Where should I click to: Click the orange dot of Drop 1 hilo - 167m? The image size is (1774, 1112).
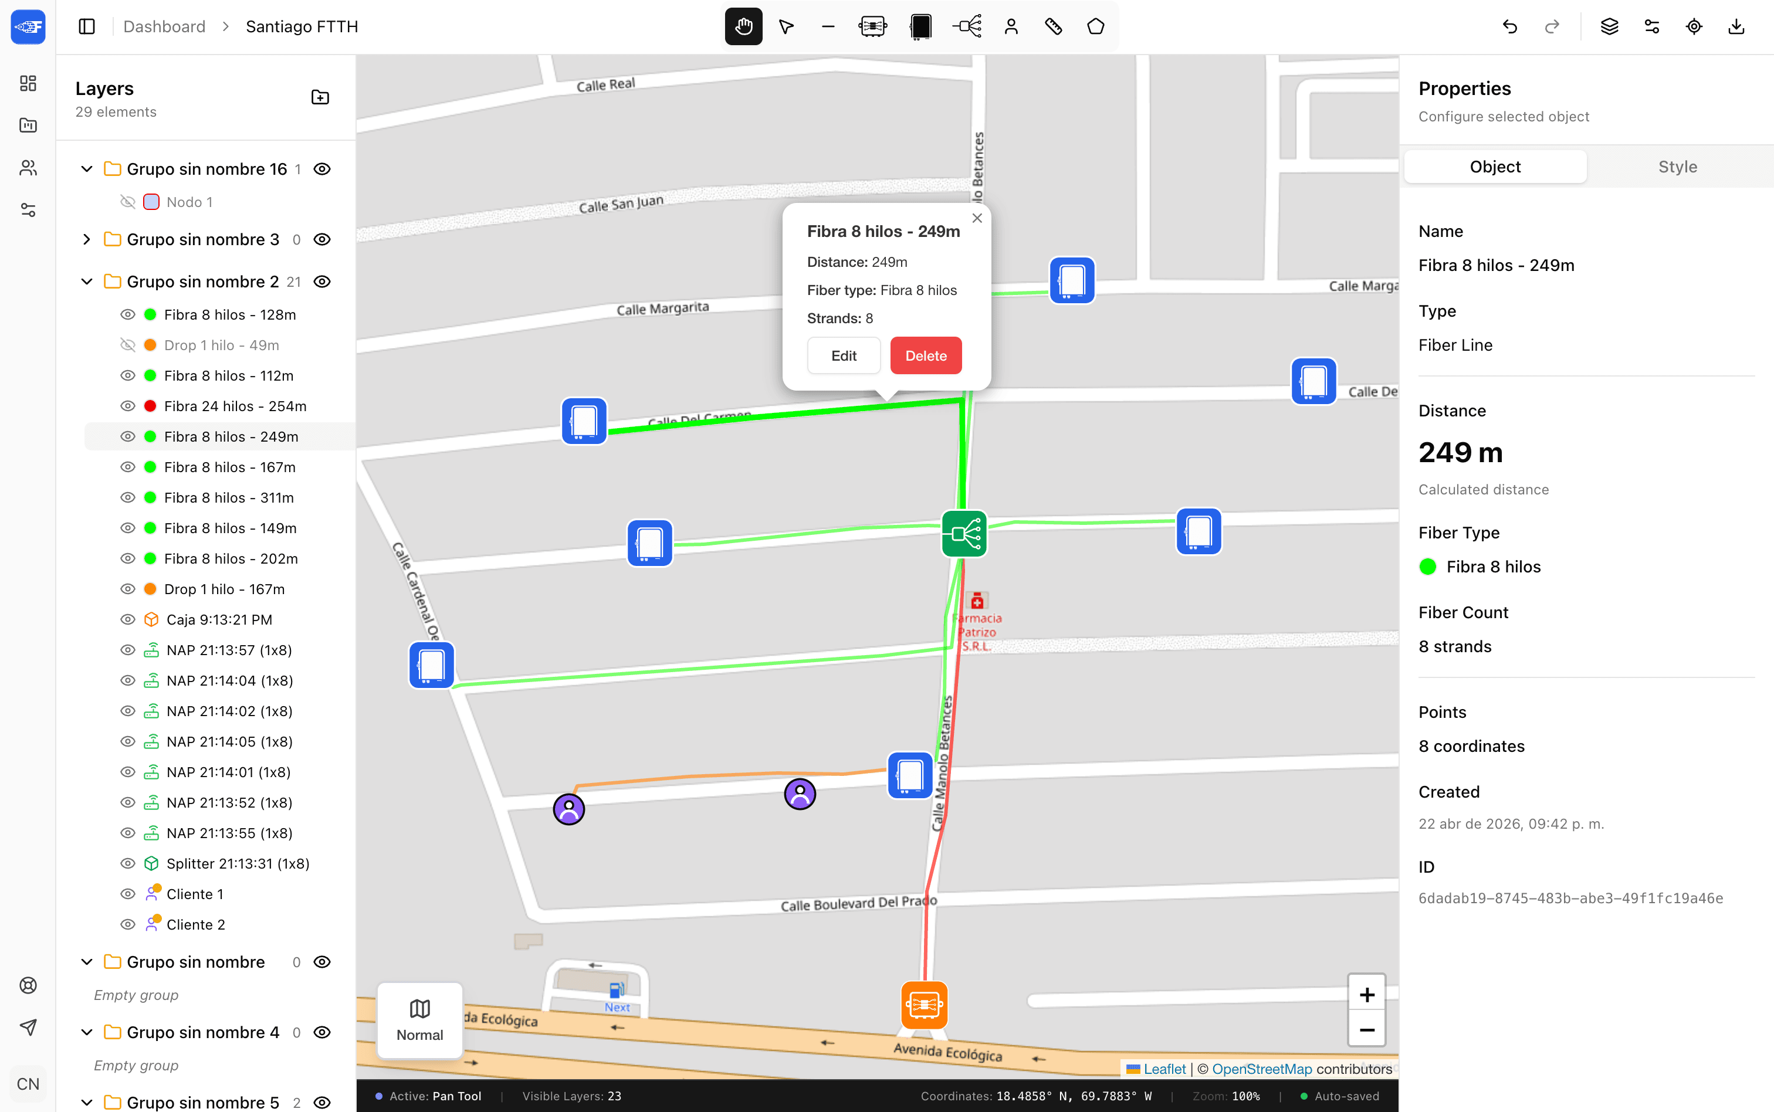pyautogui.click(x=150, y=589)
